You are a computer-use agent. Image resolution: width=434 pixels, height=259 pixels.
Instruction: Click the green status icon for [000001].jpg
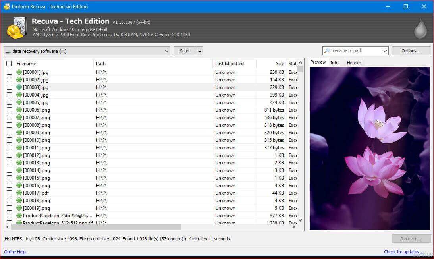[19, 72]
